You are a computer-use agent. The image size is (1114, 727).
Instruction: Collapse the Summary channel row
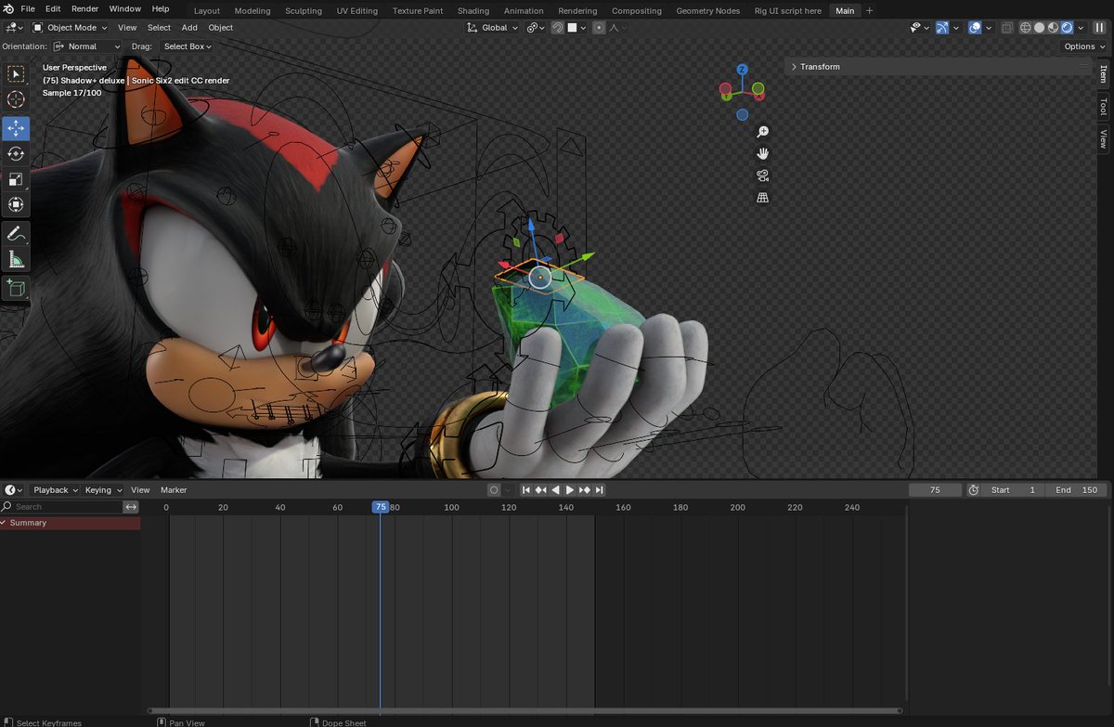point(4,523)
